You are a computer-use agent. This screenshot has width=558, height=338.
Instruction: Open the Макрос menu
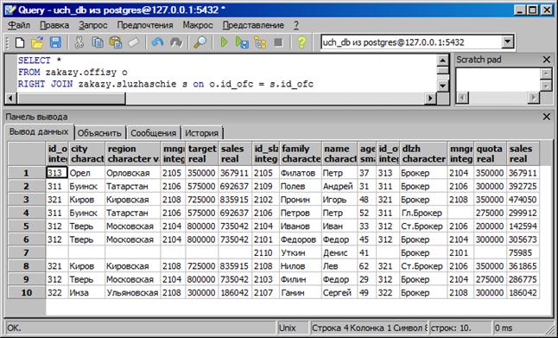point(198,25)
